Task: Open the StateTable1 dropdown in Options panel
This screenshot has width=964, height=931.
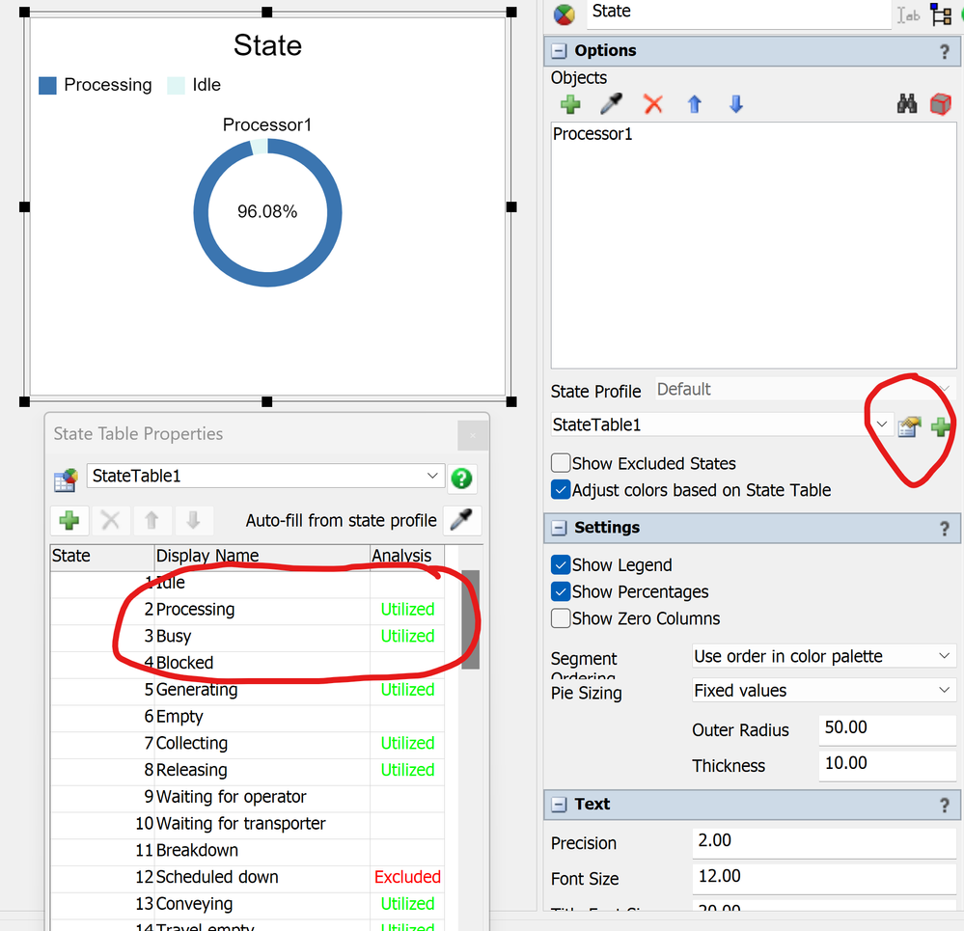Action: pos(881,424)
